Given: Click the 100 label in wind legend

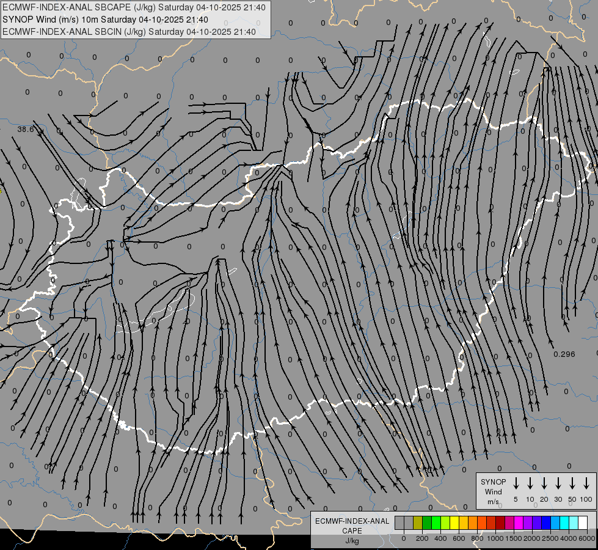Looking at the screenshot, I should 586,499.
